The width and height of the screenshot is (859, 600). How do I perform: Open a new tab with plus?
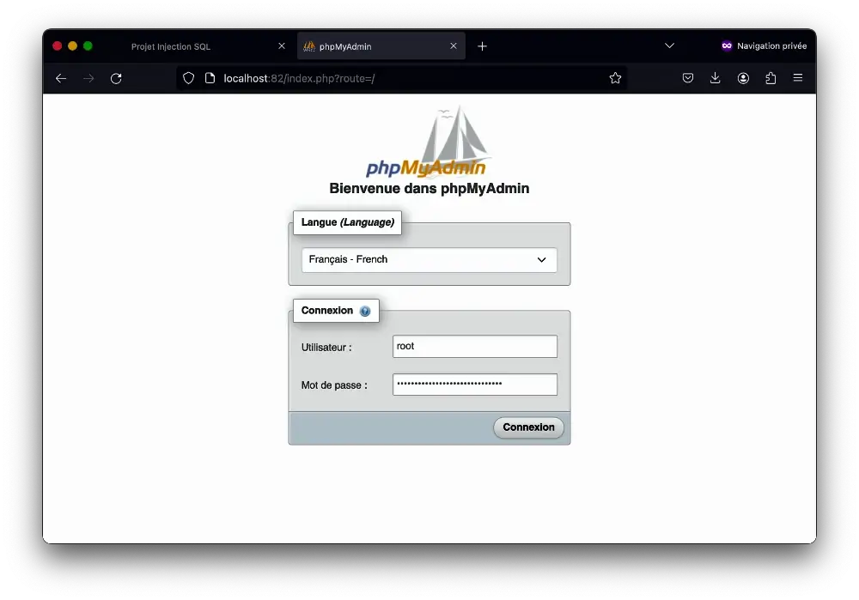[x=482, y=46]
